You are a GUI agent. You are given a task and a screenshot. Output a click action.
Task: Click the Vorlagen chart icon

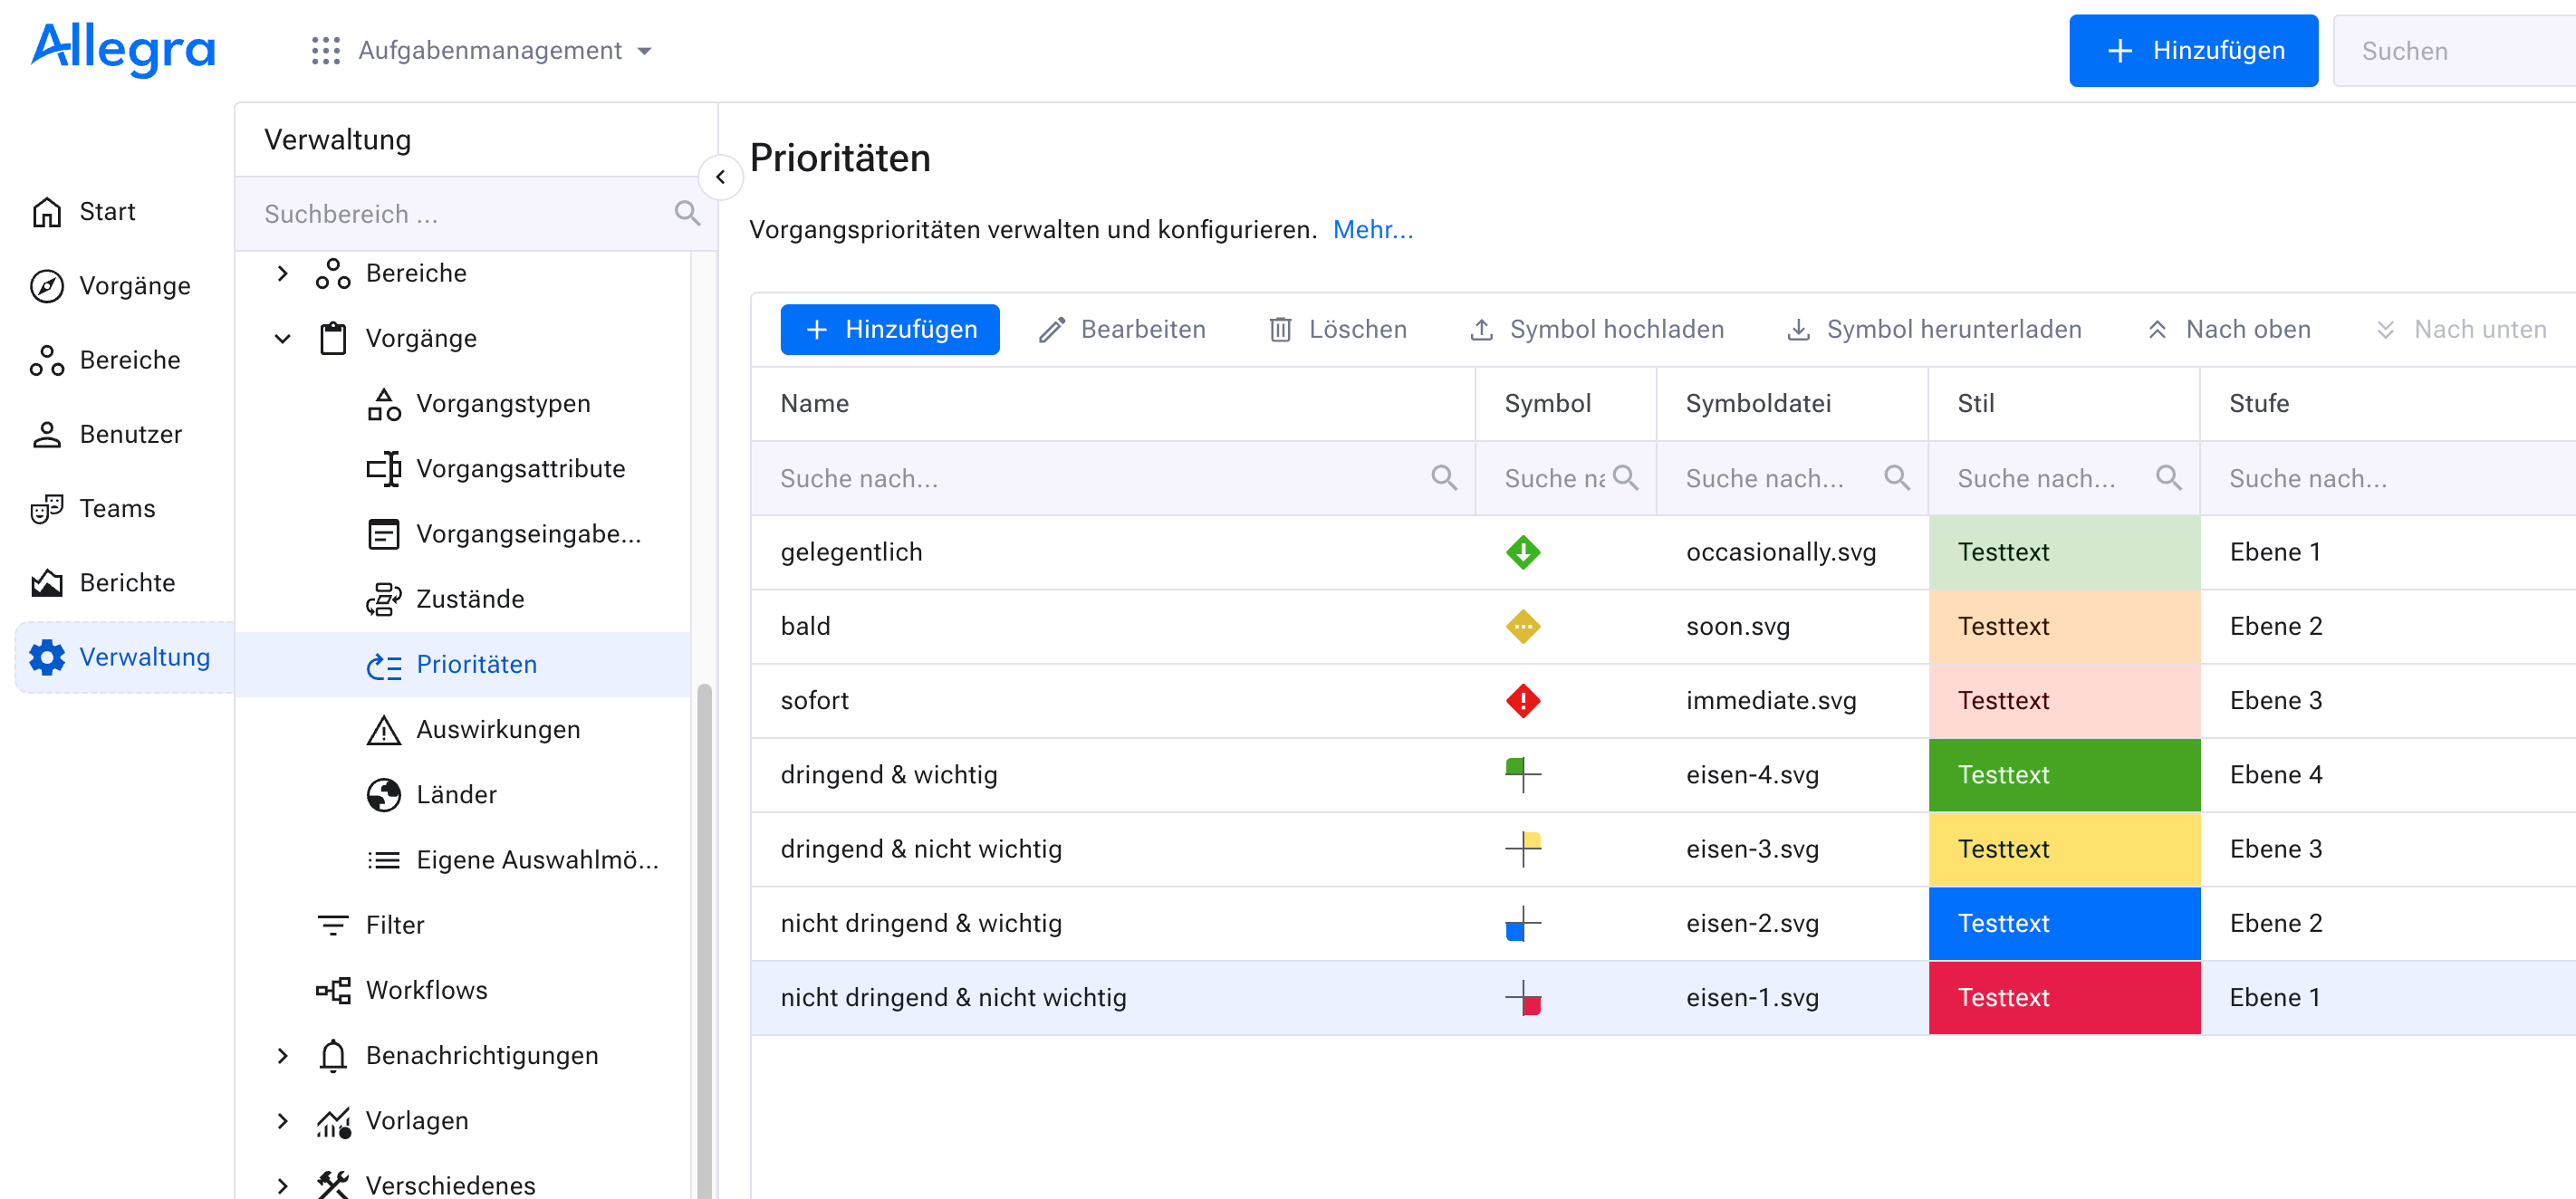[333, 1121]
